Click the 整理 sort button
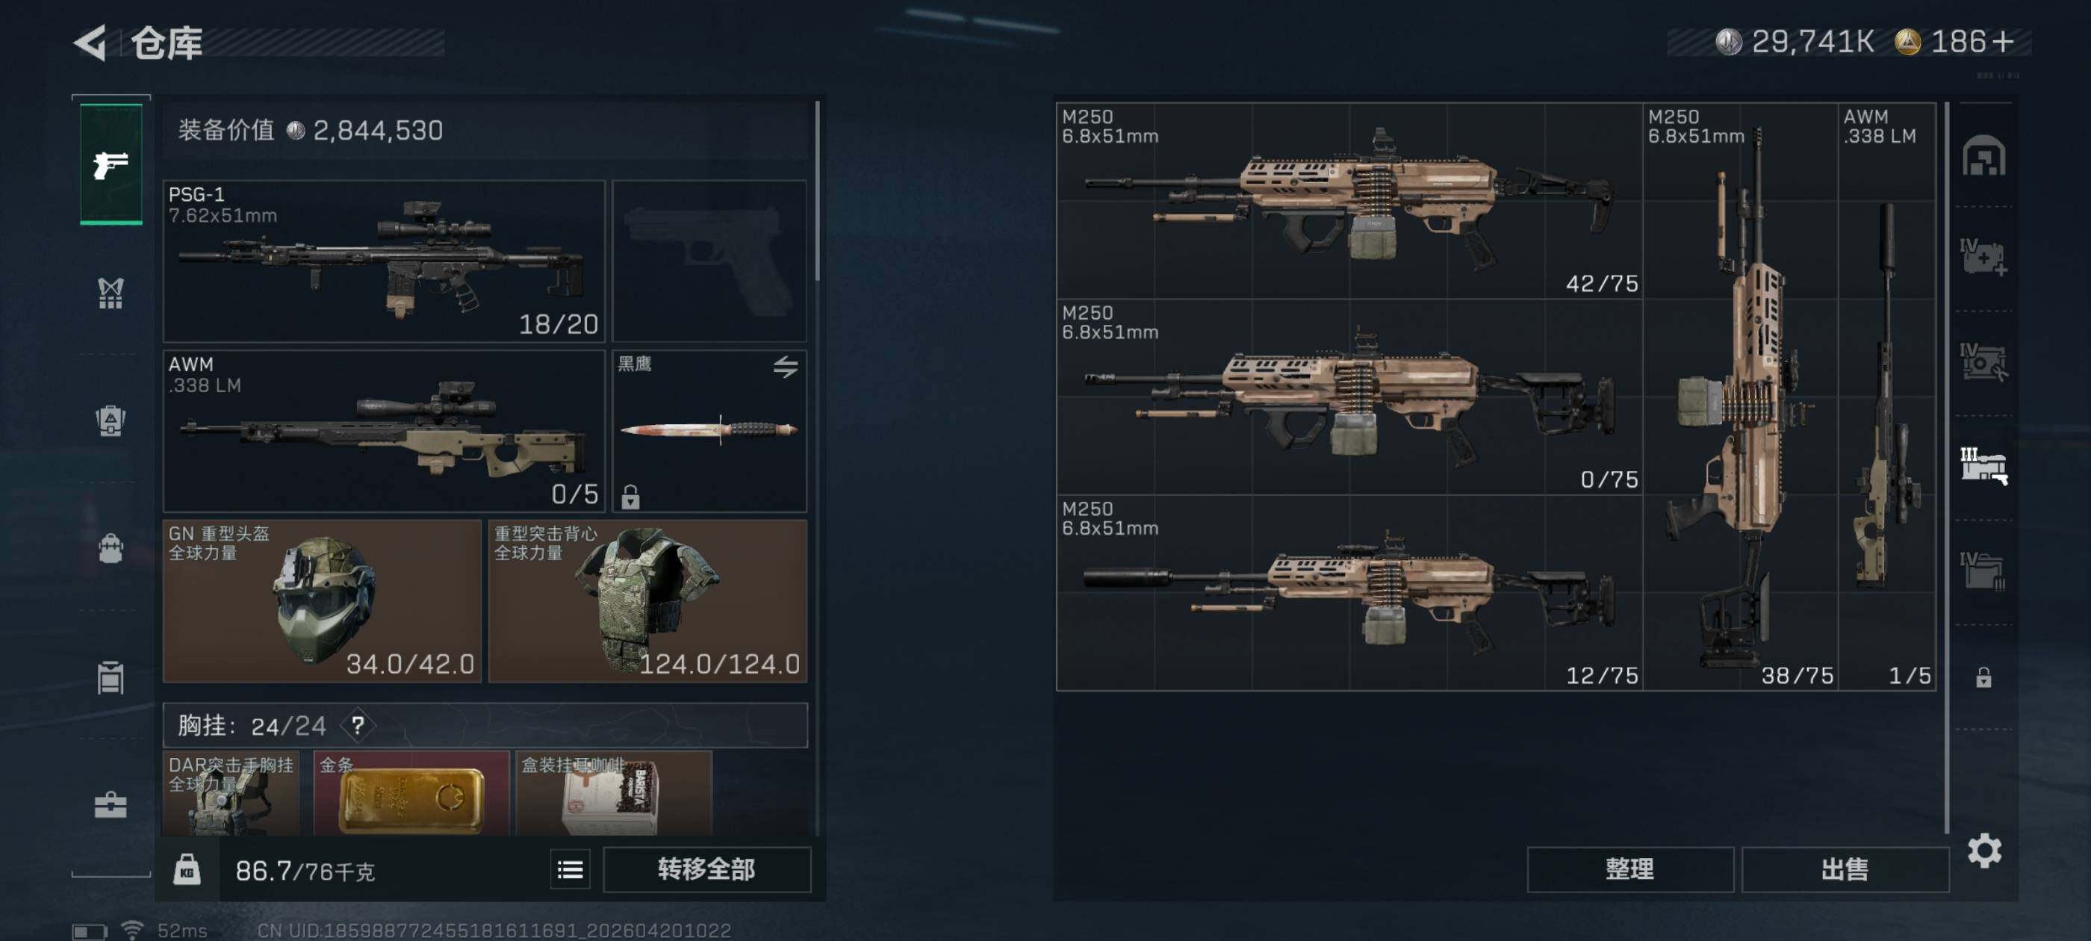Viewport: 2091px width, 941px height. pyautogui.click(x=1630, y=869)
